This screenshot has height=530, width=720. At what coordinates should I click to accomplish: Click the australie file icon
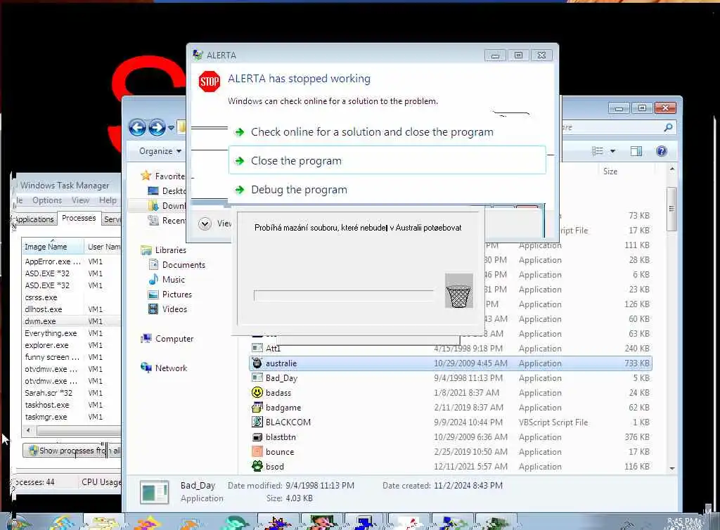click(257, 363)
